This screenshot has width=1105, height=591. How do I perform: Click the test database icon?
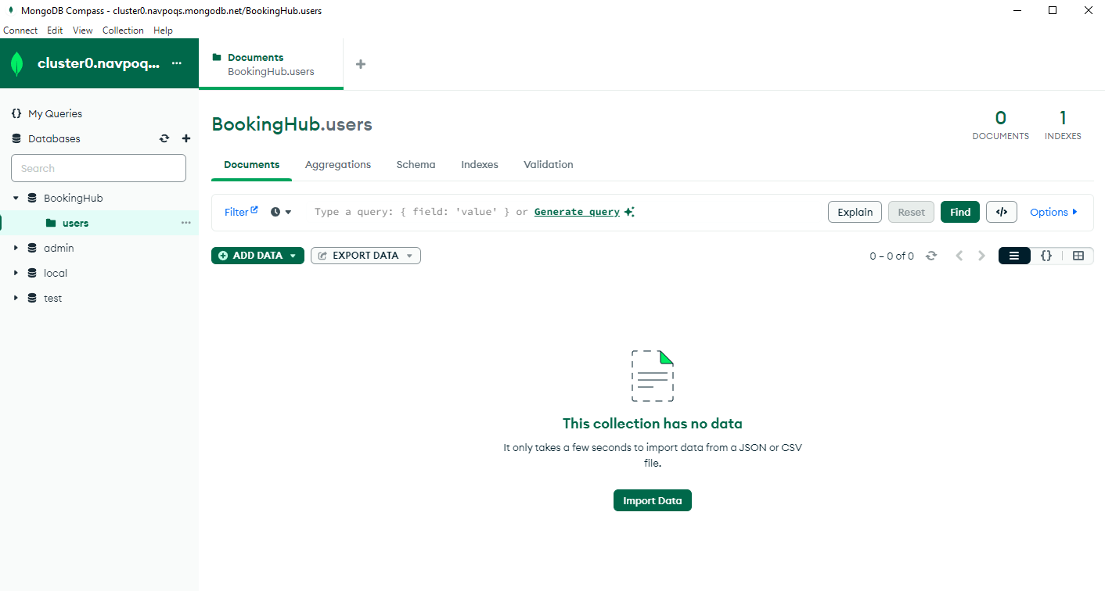pos(32,298)
